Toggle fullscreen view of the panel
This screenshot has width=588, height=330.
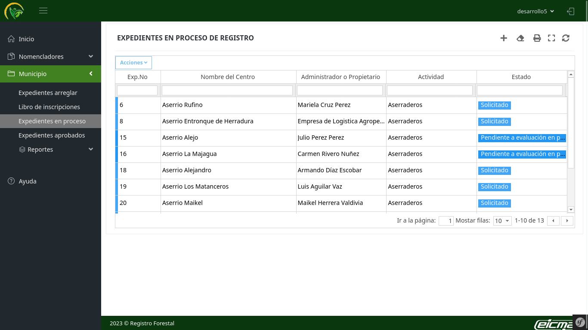[551, 38]
